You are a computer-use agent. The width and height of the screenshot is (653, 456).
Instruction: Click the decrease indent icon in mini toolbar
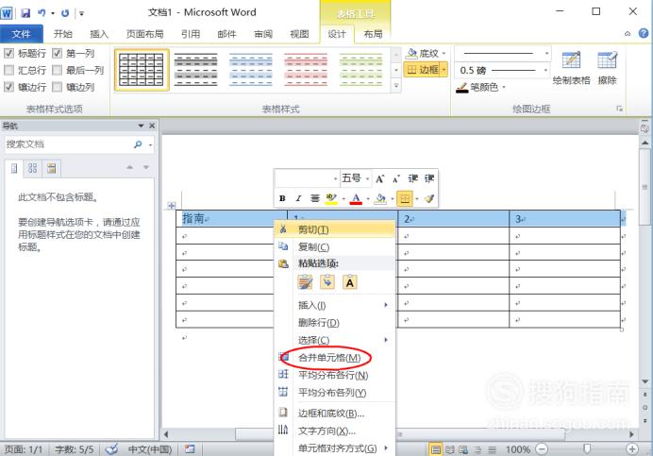[412, 178]
